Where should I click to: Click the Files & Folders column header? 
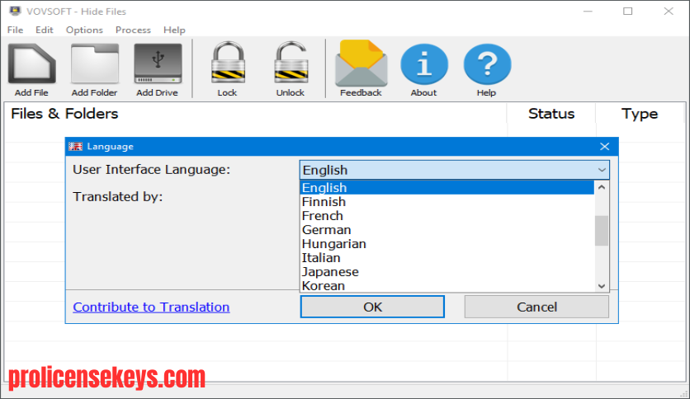(x=255, y=114)
